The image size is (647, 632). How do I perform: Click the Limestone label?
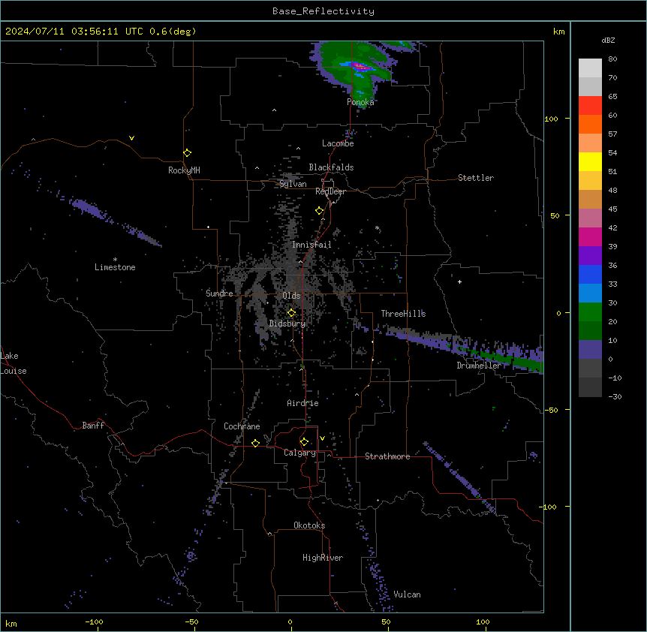pyautogui.click(x=115, y=267)
